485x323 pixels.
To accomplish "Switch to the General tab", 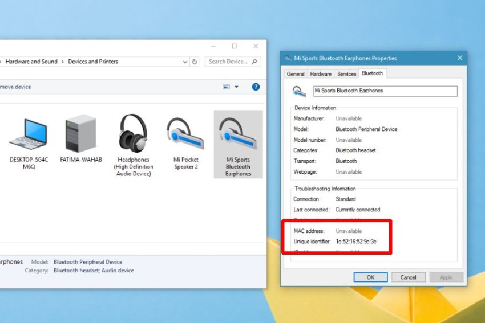I will (x=296, y=74).
